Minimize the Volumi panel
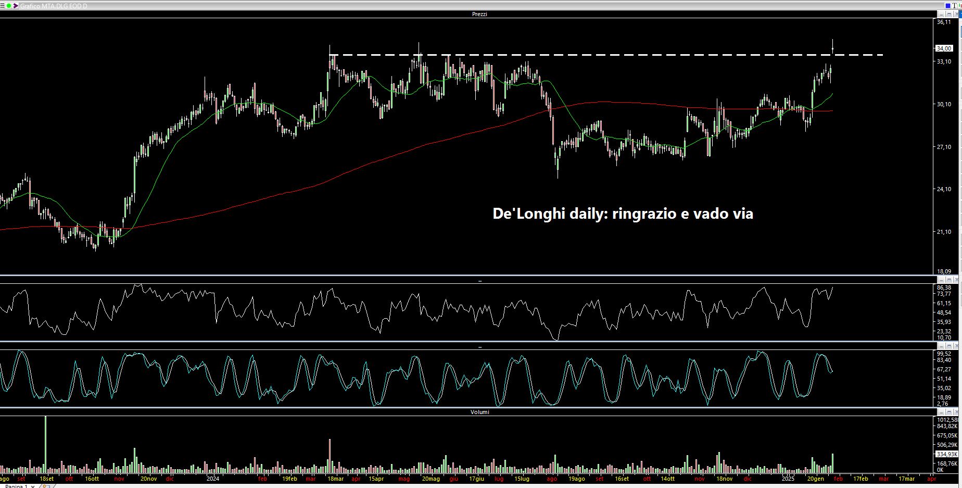The height and width of the screenshot is (488, 962). (941, 411)
